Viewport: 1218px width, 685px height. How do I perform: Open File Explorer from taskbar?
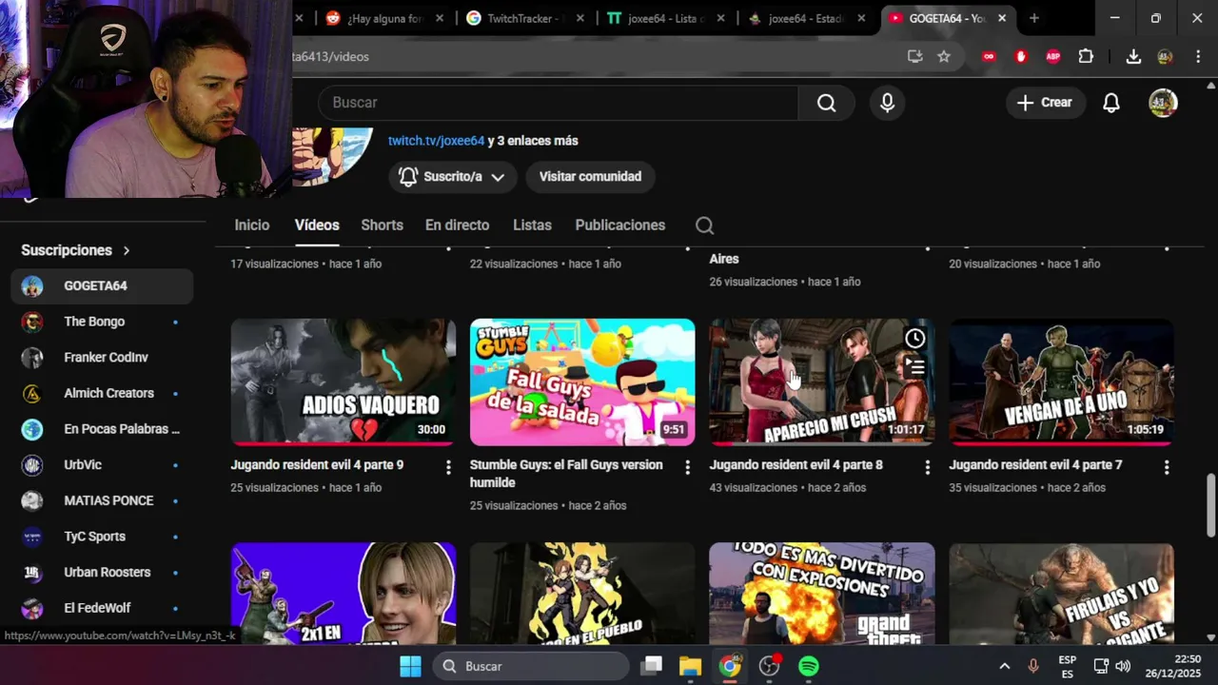690,666
